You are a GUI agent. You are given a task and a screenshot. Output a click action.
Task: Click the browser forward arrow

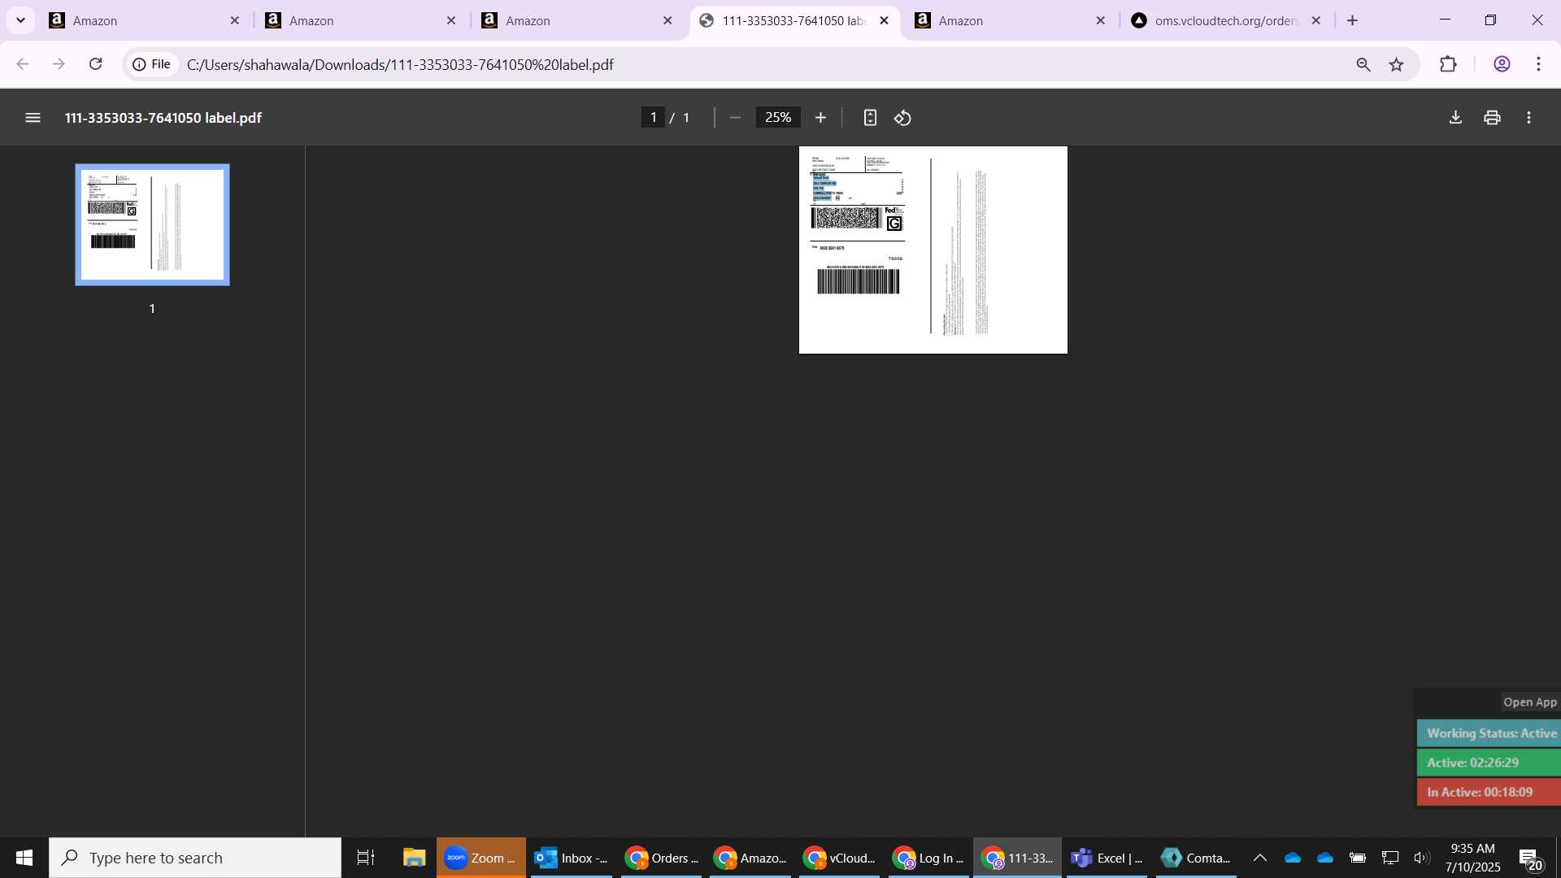tap(59, 64)
